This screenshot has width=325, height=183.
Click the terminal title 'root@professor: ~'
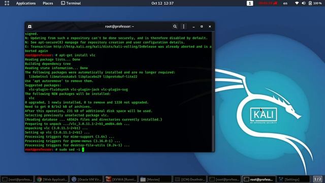pos(119,26)
